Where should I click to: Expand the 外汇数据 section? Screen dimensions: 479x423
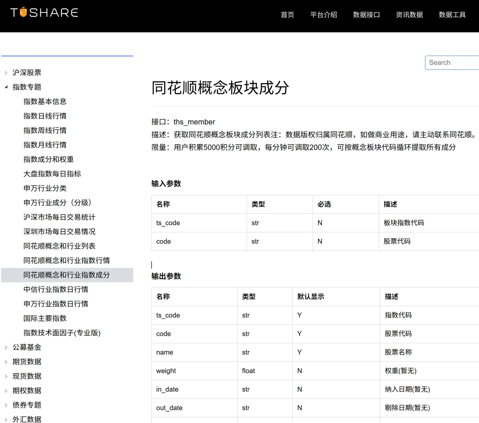(x=27, y=419)
